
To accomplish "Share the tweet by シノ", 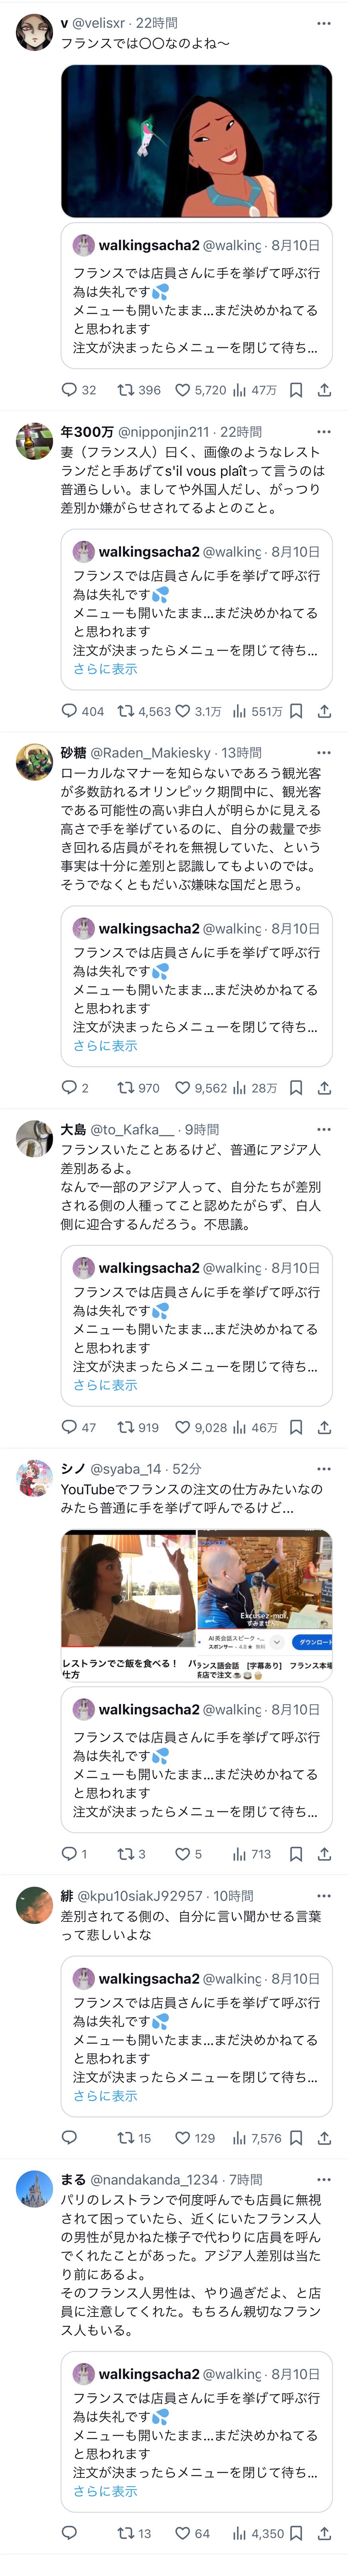I will [x=324, y=1853].
